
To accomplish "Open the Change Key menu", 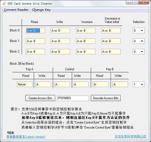I will pos(41,10).
